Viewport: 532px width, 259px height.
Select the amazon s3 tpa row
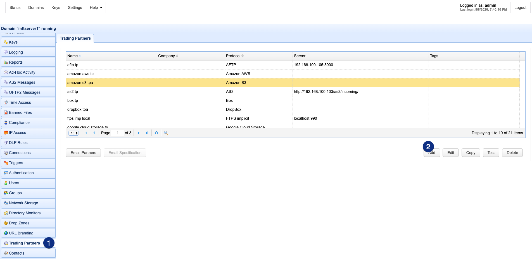pos(293,83)
